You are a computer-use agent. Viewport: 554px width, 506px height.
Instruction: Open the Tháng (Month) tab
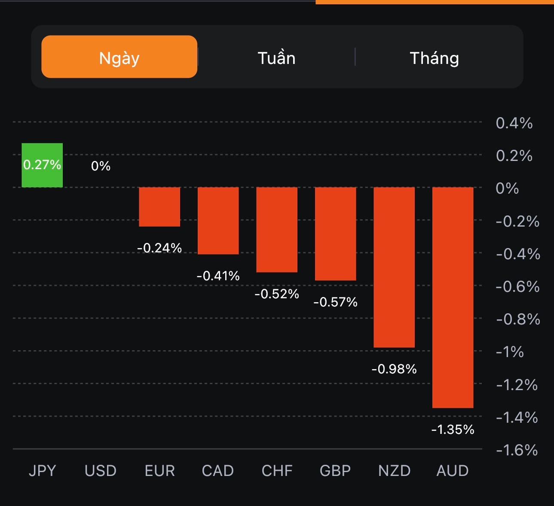434,58
